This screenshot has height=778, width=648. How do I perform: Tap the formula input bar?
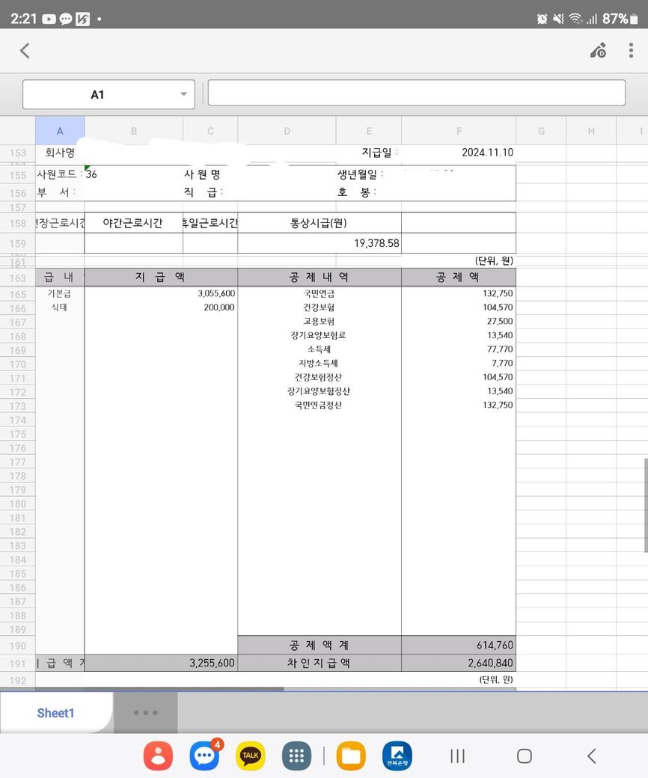pos(416,93)
